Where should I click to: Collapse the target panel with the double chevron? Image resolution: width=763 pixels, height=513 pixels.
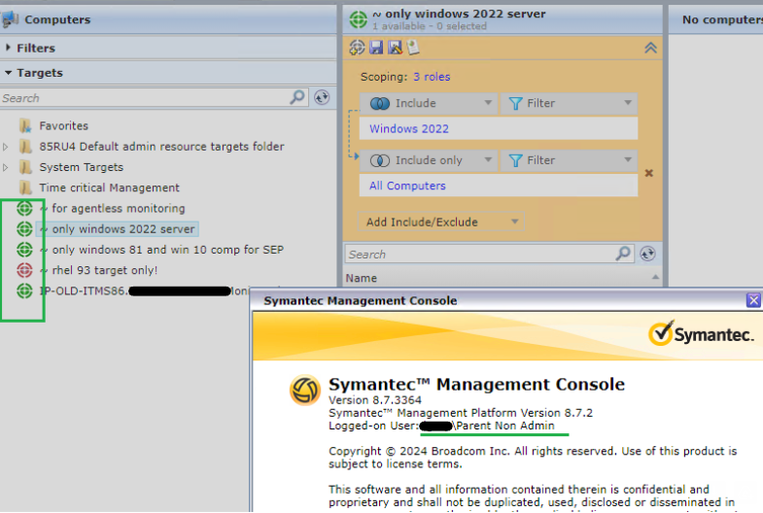650,48
